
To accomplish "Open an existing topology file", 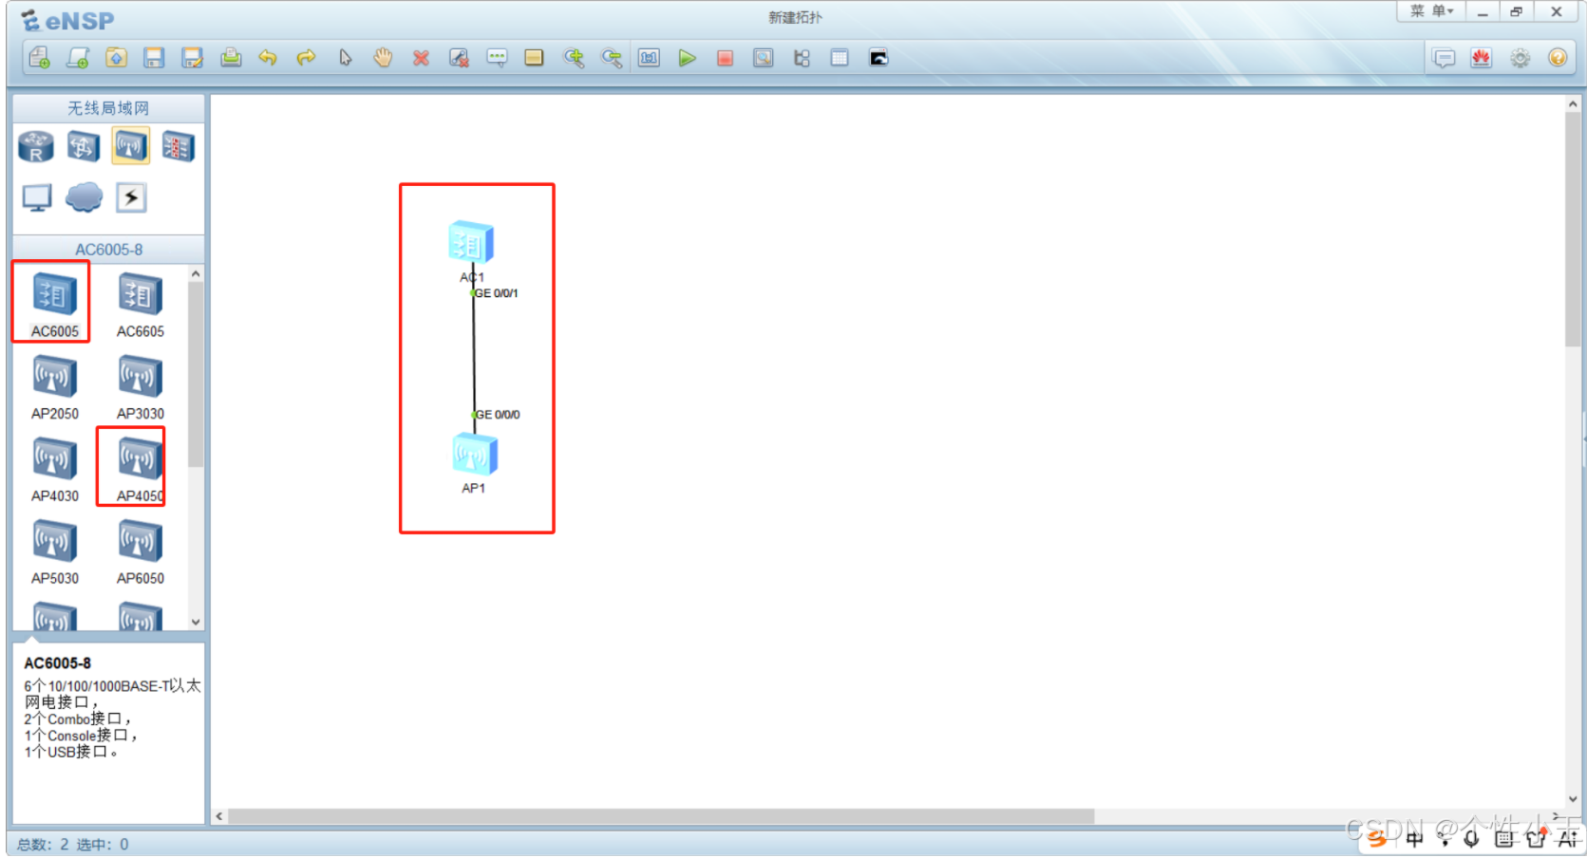I will [116, 58].
